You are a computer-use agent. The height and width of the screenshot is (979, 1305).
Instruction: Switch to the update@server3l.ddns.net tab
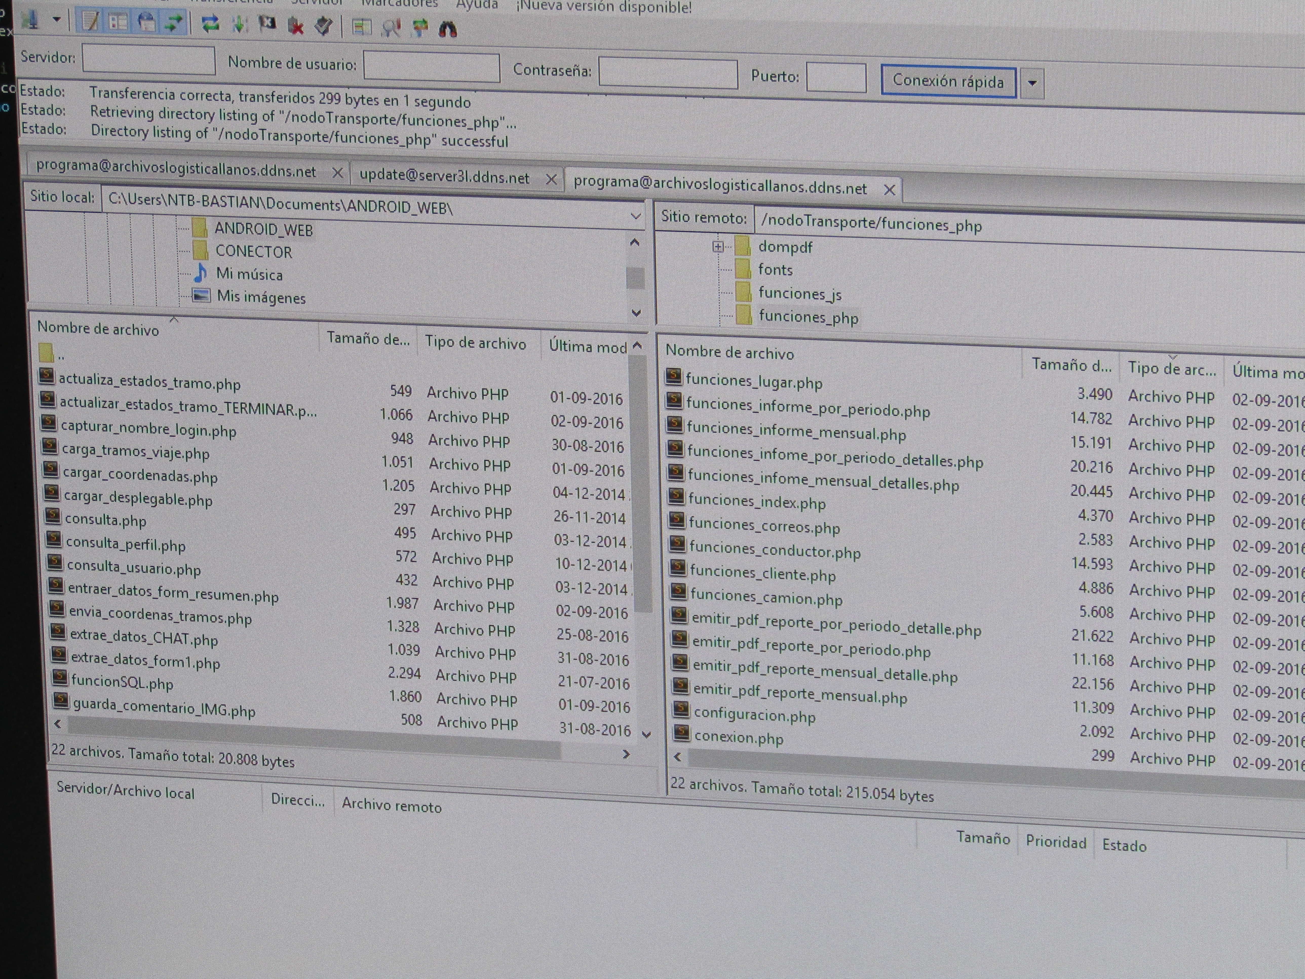(x=444, y=176)
